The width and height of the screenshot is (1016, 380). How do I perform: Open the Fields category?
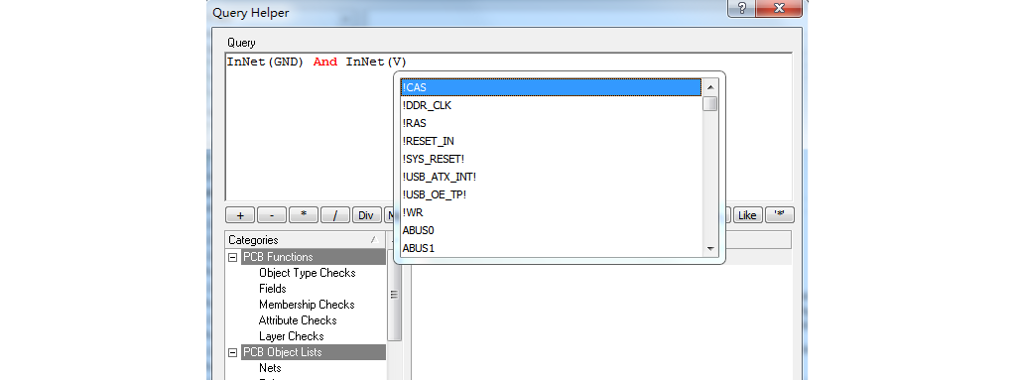273,289
